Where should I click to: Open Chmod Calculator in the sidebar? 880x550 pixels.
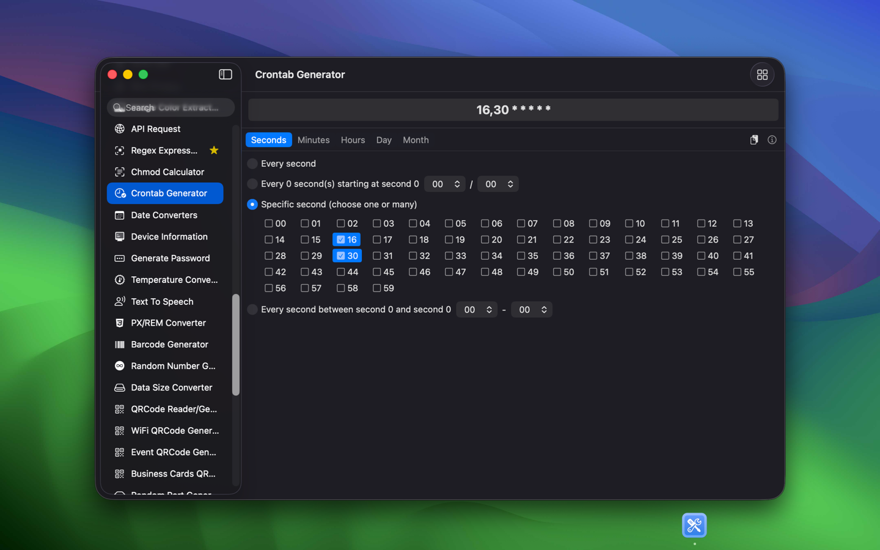[165, 172]
